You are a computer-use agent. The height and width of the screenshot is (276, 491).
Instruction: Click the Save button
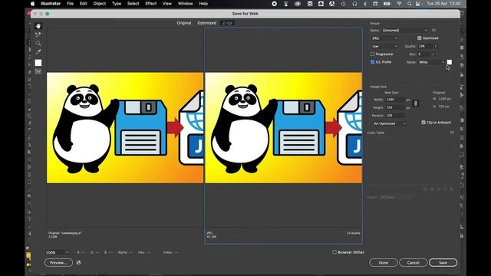coord(443,262)
